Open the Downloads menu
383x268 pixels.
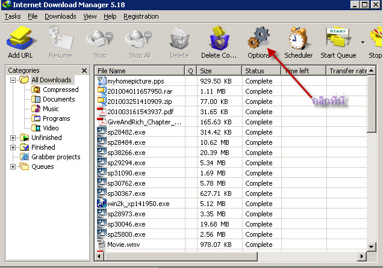pos(60,16)
